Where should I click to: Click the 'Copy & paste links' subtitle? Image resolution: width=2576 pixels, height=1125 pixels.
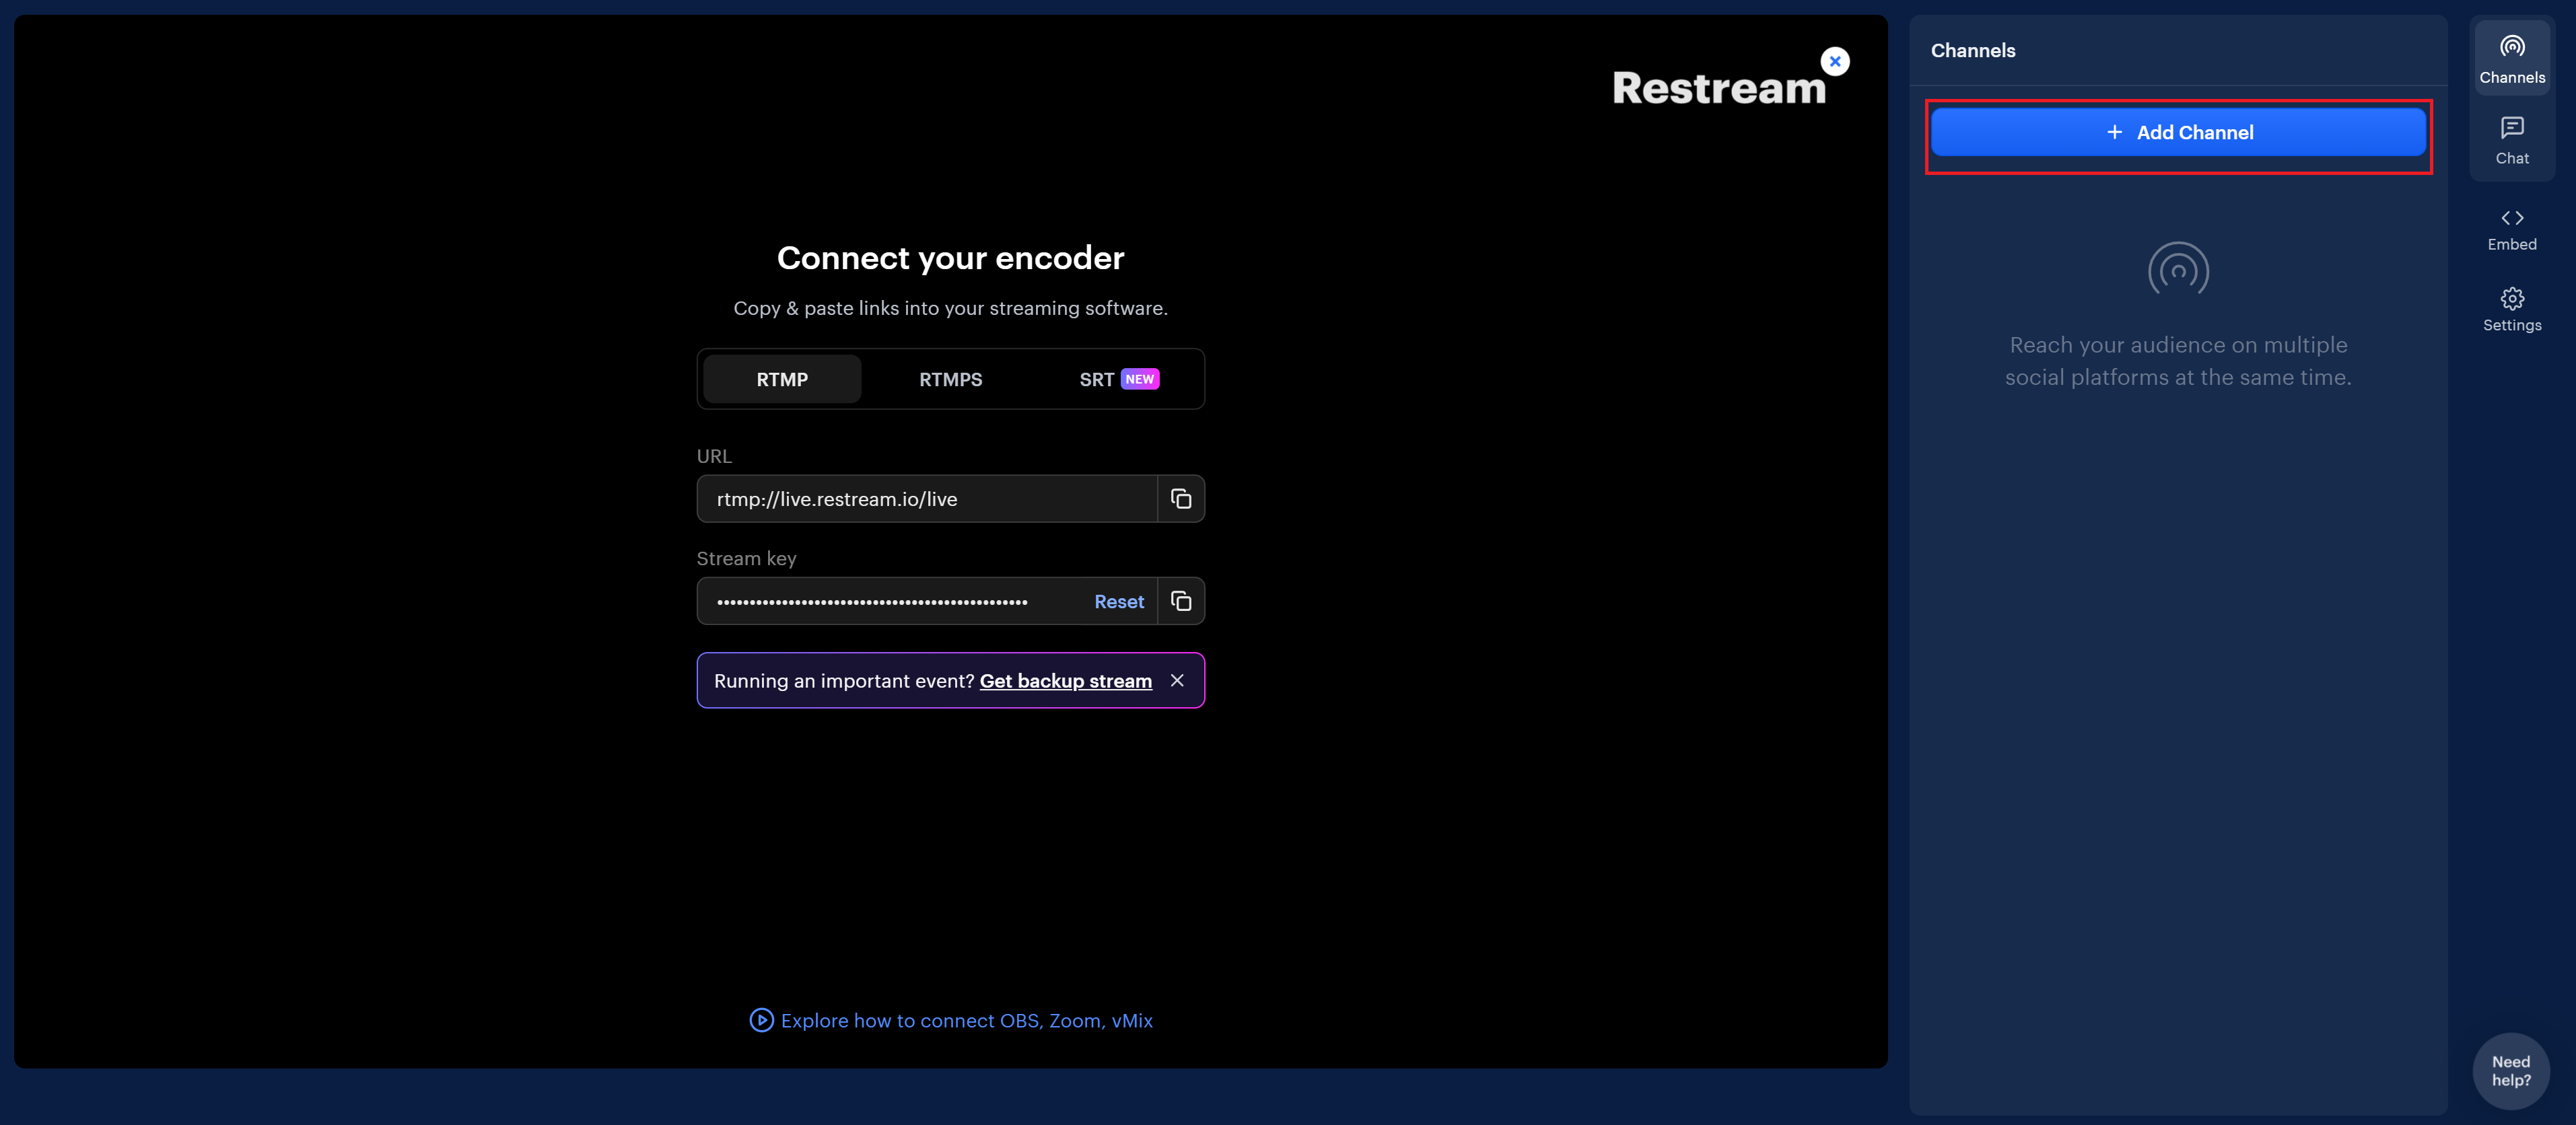950,309
